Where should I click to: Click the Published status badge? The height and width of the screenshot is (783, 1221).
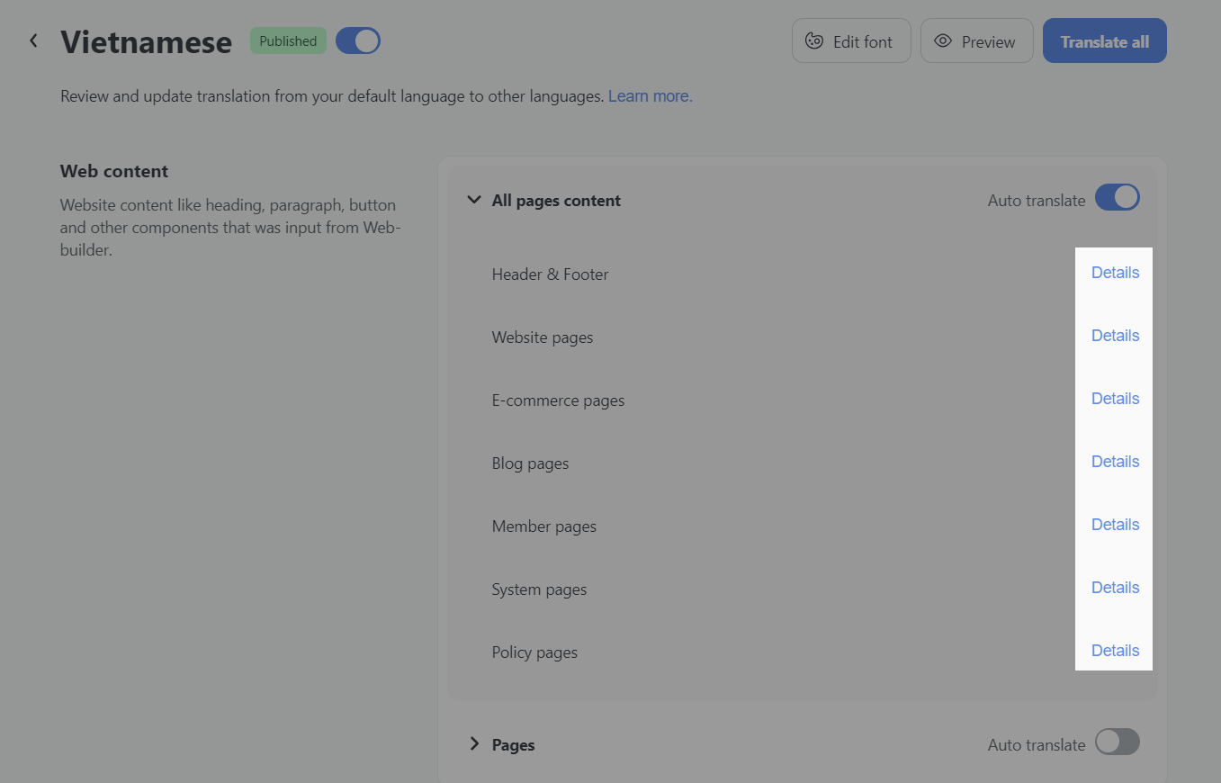pos(288,40)
